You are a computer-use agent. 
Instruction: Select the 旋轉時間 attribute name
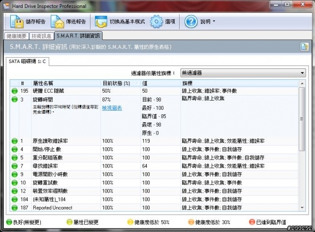click(x=43, y=99)
